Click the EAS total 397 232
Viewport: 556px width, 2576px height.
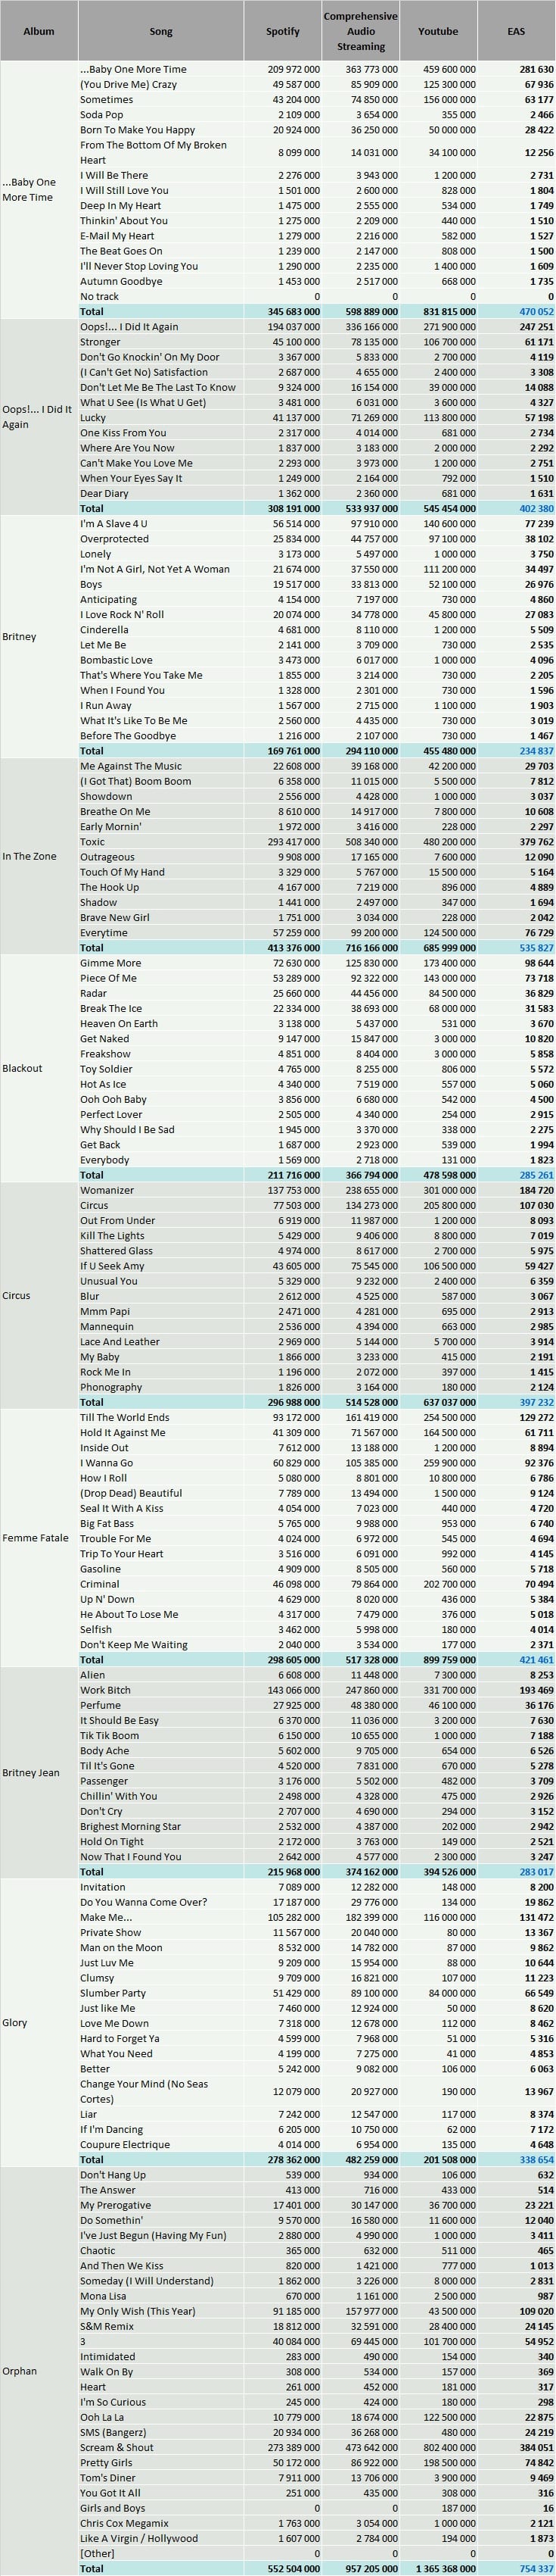tap(516, 1402)
